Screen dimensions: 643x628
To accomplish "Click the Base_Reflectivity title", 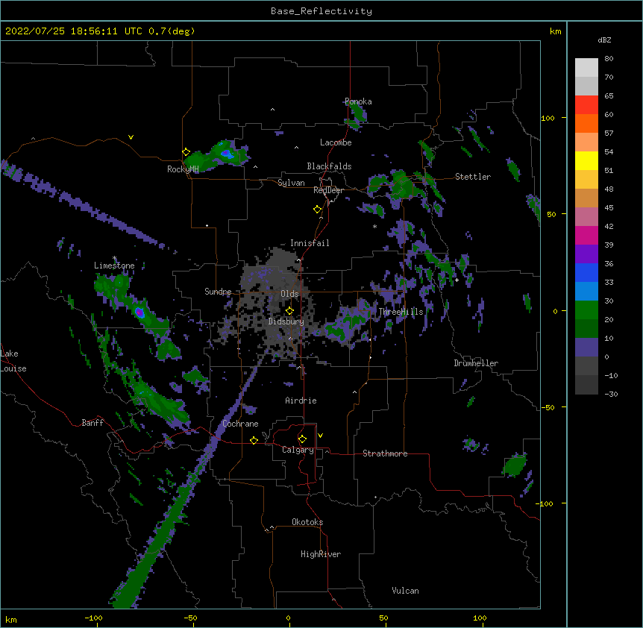I will coord(321,11).
